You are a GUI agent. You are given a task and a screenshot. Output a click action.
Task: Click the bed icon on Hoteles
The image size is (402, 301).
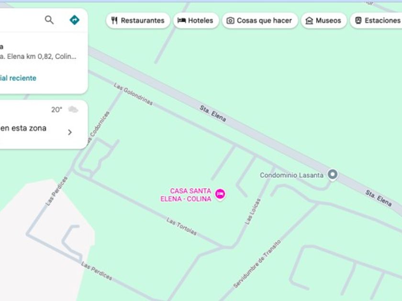click(x=181, y=20)
